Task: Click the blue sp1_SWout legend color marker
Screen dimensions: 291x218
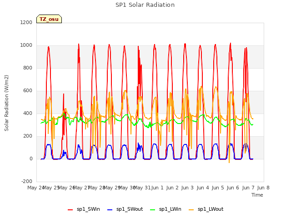Action: pyautogui.click(x=110, y=210)
